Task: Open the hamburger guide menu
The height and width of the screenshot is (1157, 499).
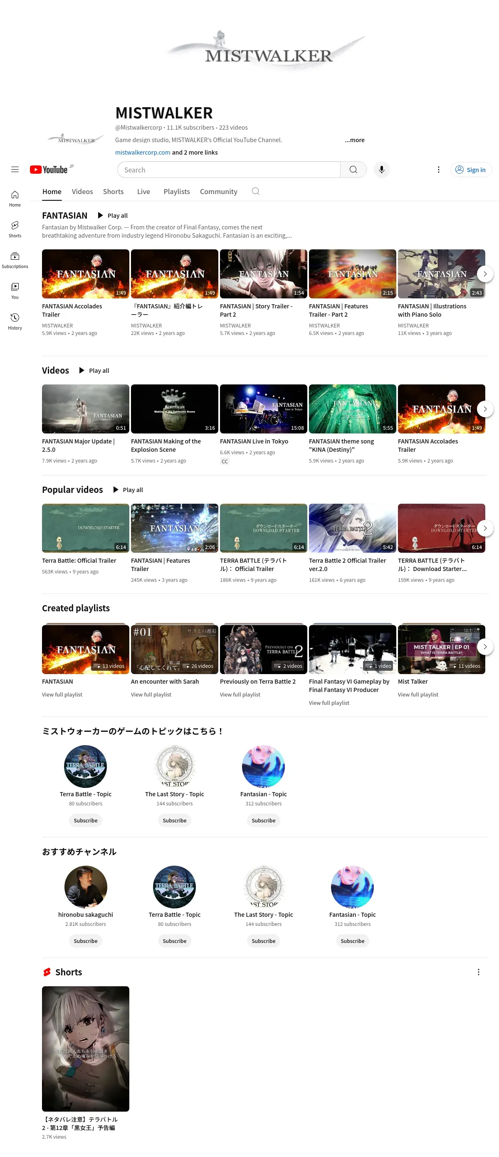Action: pos(15,169)
